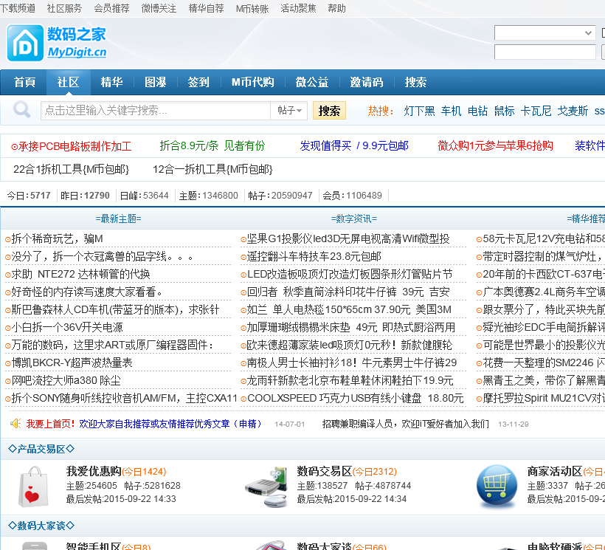This screenshot has height=550, width=605.
Task: Click the magnifier icon beside search box
Action: [21, 110]
